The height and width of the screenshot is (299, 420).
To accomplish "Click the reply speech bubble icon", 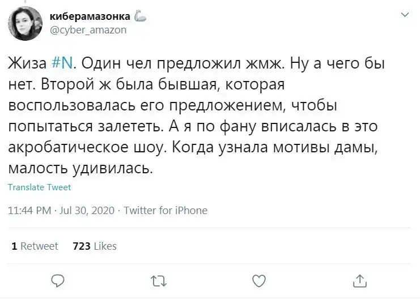I will pyautogui.click(x=58, y=280).
